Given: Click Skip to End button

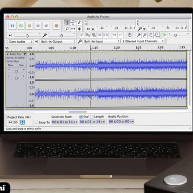Looking at the screenshot, I should tap(46, 26).
